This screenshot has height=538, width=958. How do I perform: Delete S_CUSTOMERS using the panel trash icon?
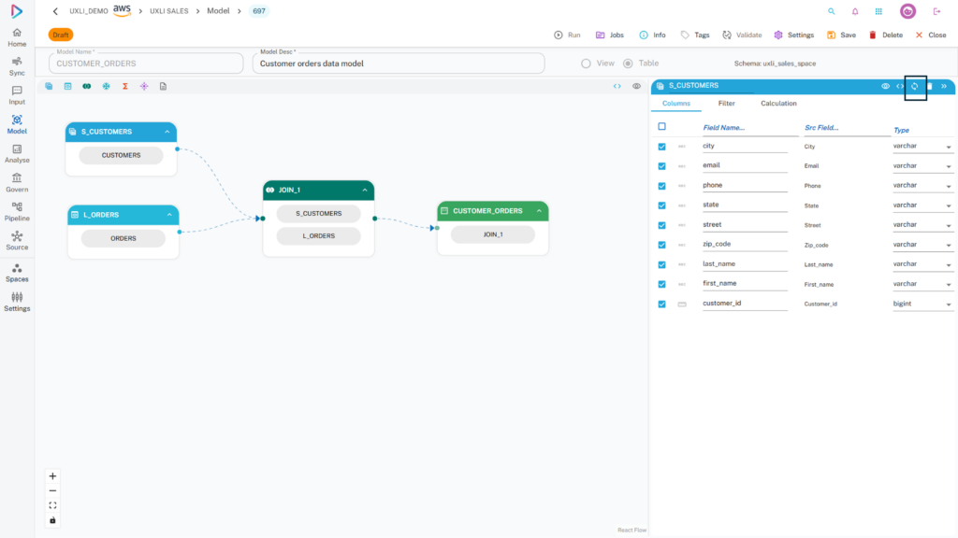click(x=930, y=86)
